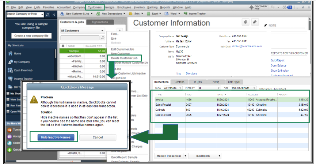Click the attach file paperclip icon
The height and width of the screenshot is (166, 316).
[x=246, y=22]
